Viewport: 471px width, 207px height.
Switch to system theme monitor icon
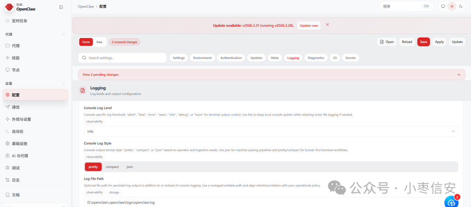[443, 6]
